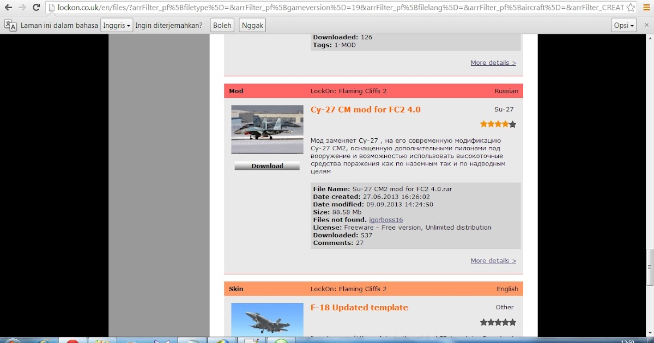Click the translate icon in the translation bar
This screenshot has height=343, width=654.
(10, 25)
